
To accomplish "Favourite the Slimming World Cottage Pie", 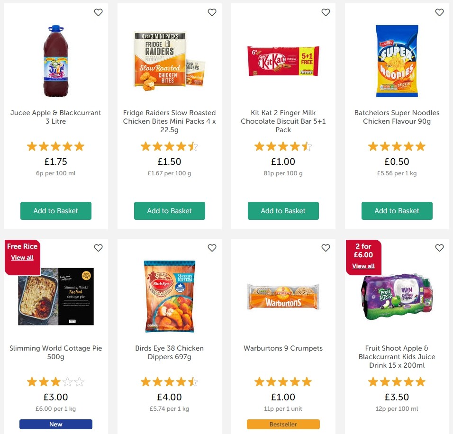I will point(98,248).
